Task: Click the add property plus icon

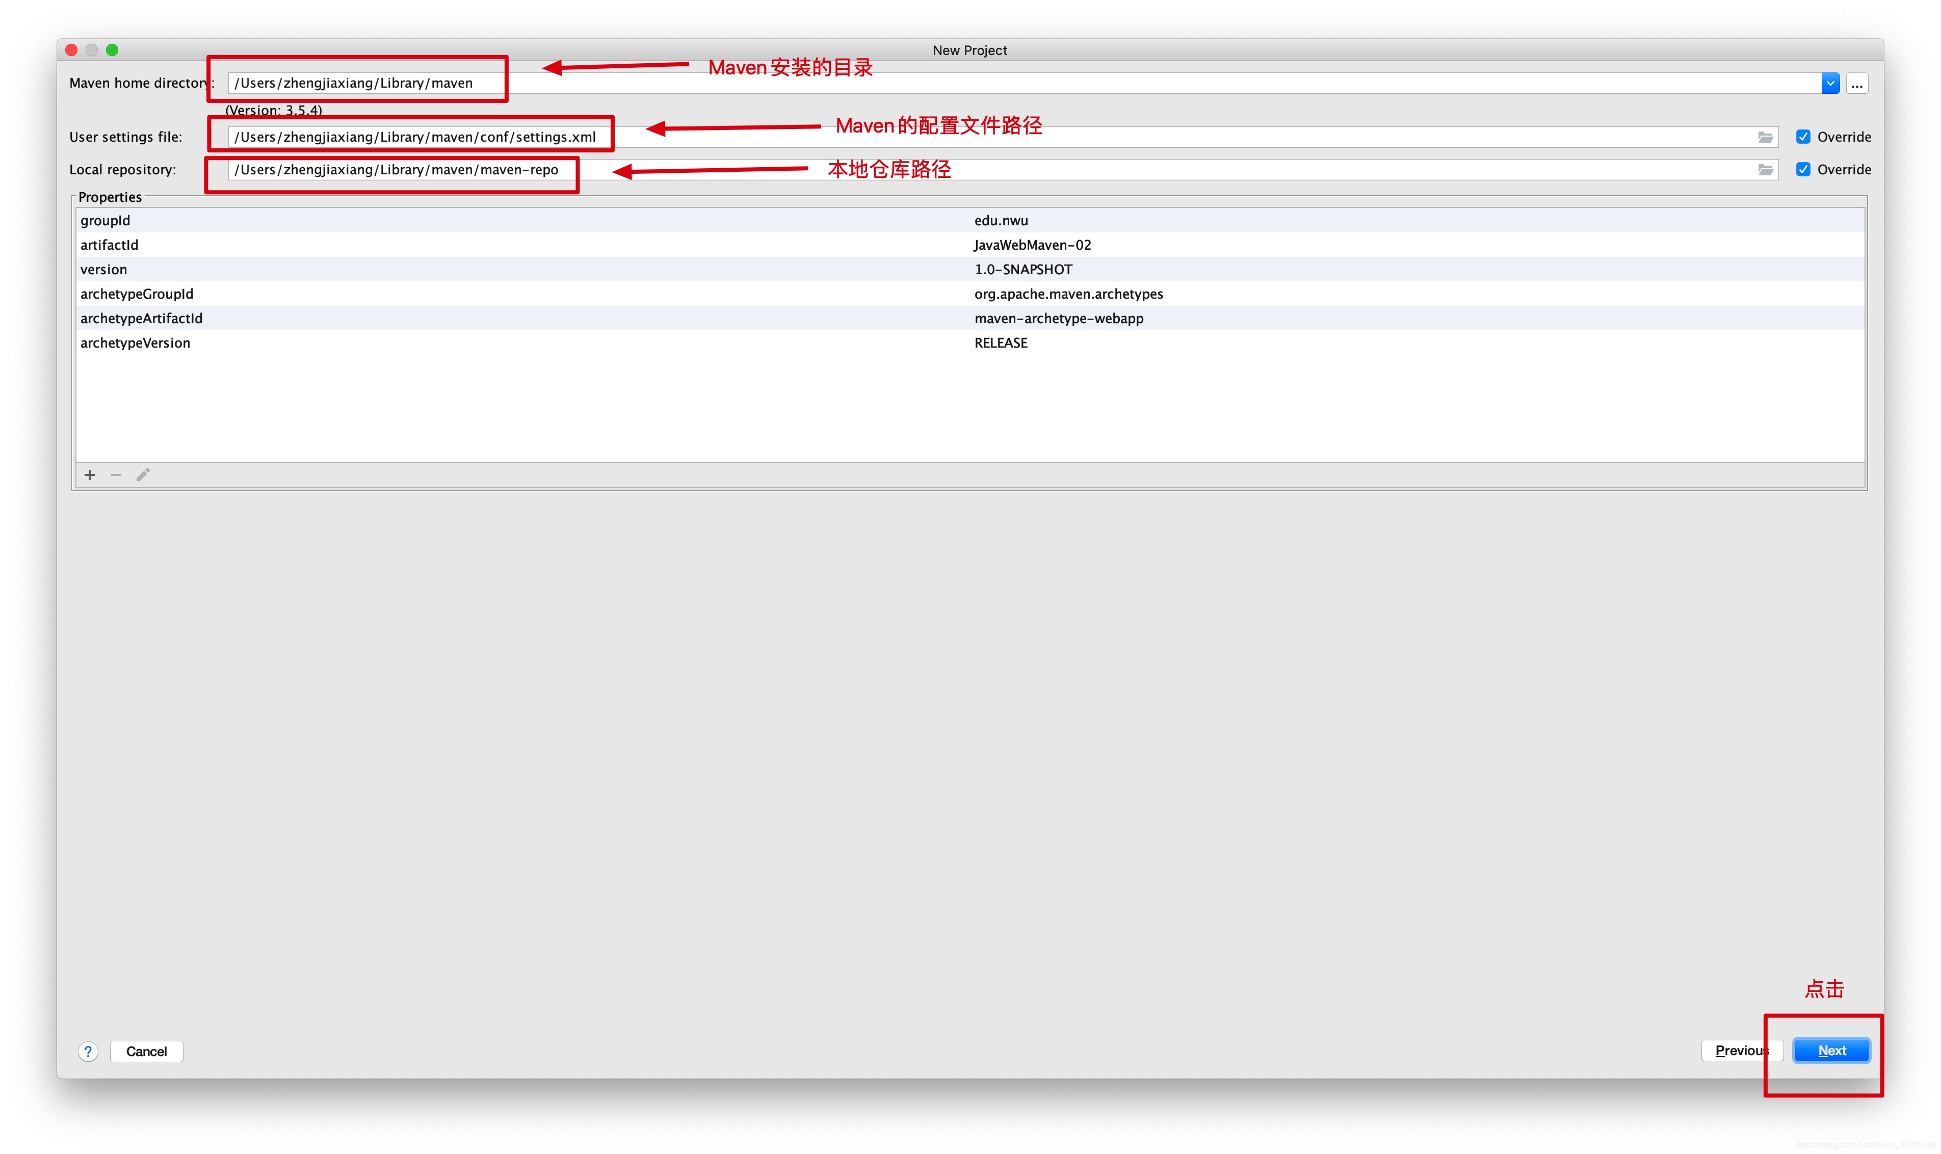Action: [90, 475]
